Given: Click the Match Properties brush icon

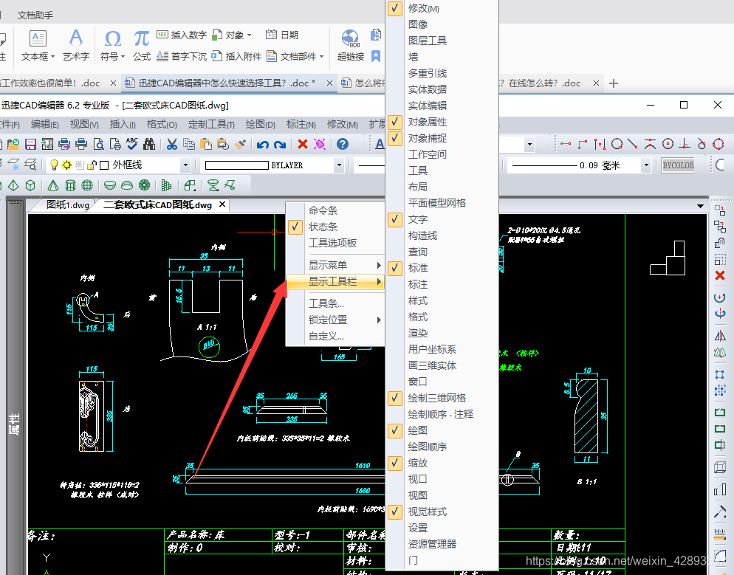Looking at the screenshot, I should [240, 144].
